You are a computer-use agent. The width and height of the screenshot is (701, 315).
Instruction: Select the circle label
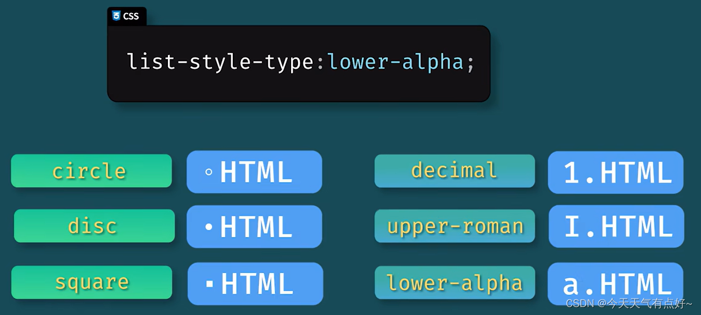click(91, 171)
